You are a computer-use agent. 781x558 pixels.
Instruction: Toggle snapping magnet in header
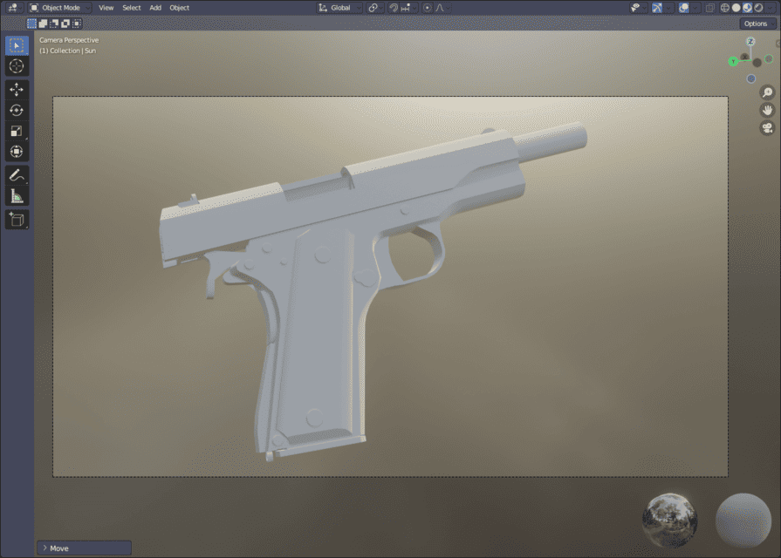[394, 8]
